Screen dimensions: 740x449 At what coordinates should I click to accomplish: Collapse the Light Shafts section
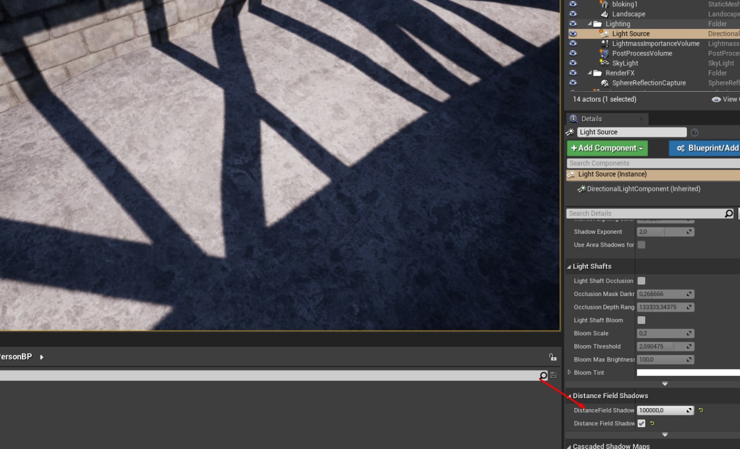click(569, 267)
